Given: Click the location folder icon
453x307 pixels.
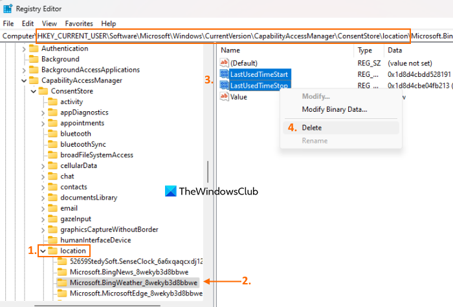Looking at the screenshot, I should pos(52,251).
